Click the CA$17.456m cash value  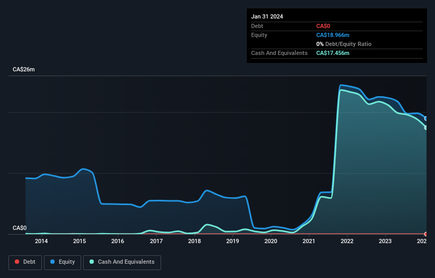point(333,53)
